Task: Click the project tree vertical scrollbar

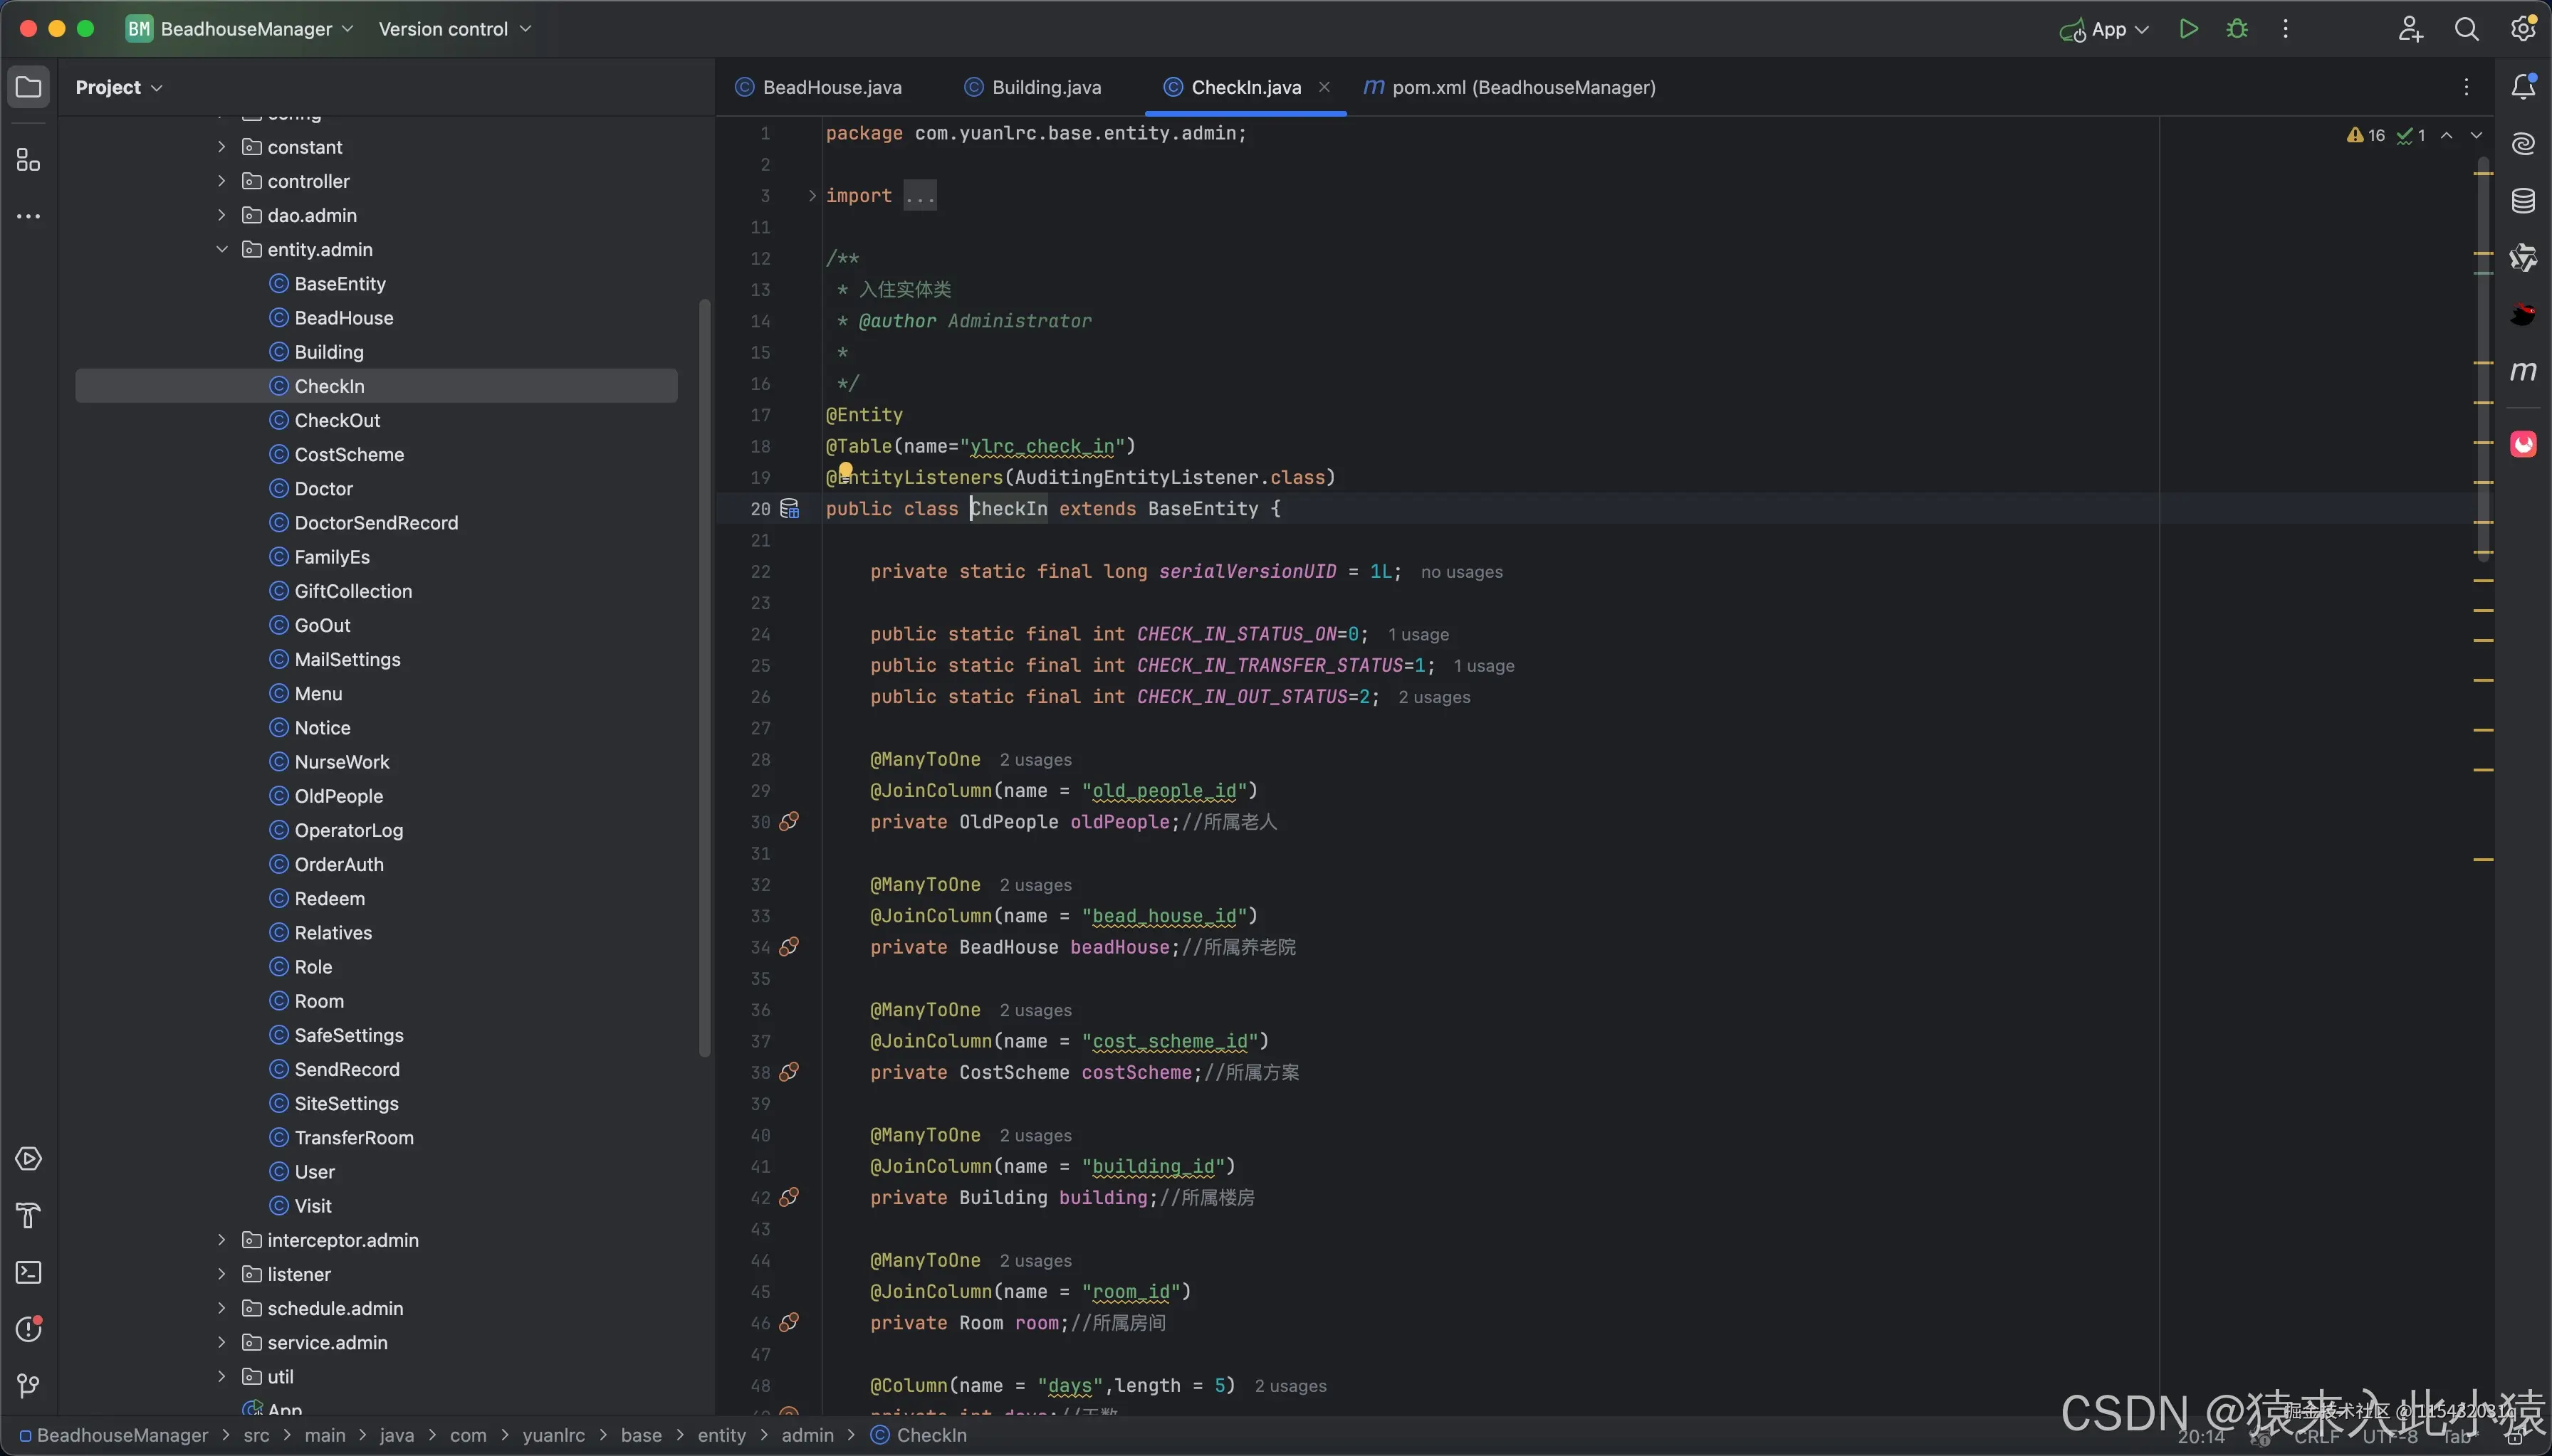Action: [x=704, y=677]
